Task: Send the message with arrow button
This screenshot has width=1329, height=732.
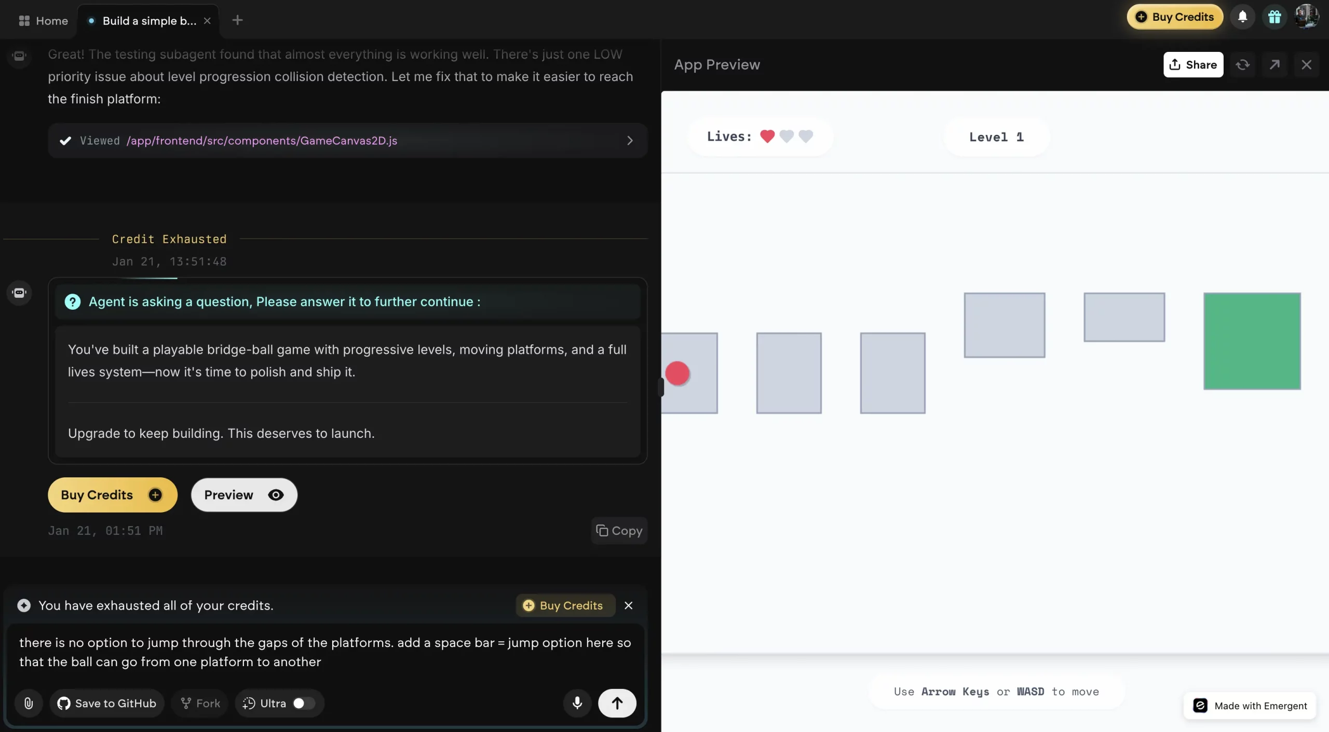Action: point(617,703)
